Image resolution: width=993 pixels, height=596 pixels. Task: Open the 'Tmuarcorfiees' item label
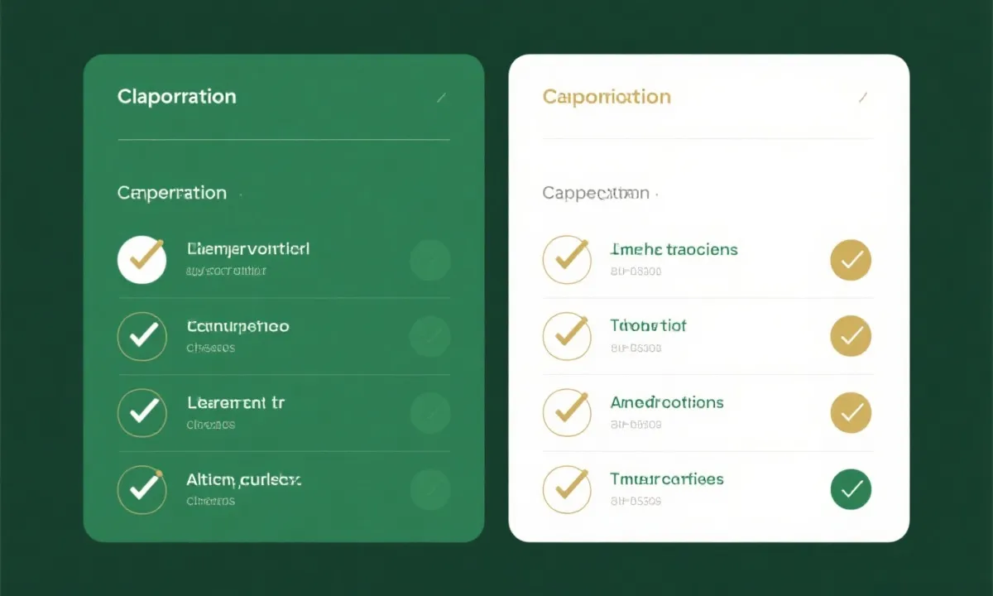pos(667,479)
